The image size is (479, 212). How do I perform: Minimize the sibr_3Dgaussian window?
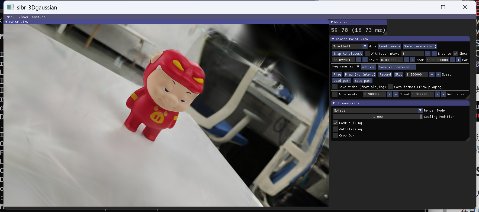point(421,7)
